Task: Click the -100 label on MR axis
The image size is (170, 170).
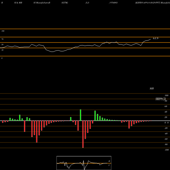Action: coord(167,150)
